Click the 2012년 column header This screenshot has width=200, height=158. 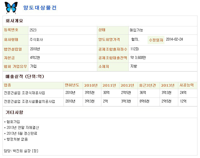tap(127, 86)
